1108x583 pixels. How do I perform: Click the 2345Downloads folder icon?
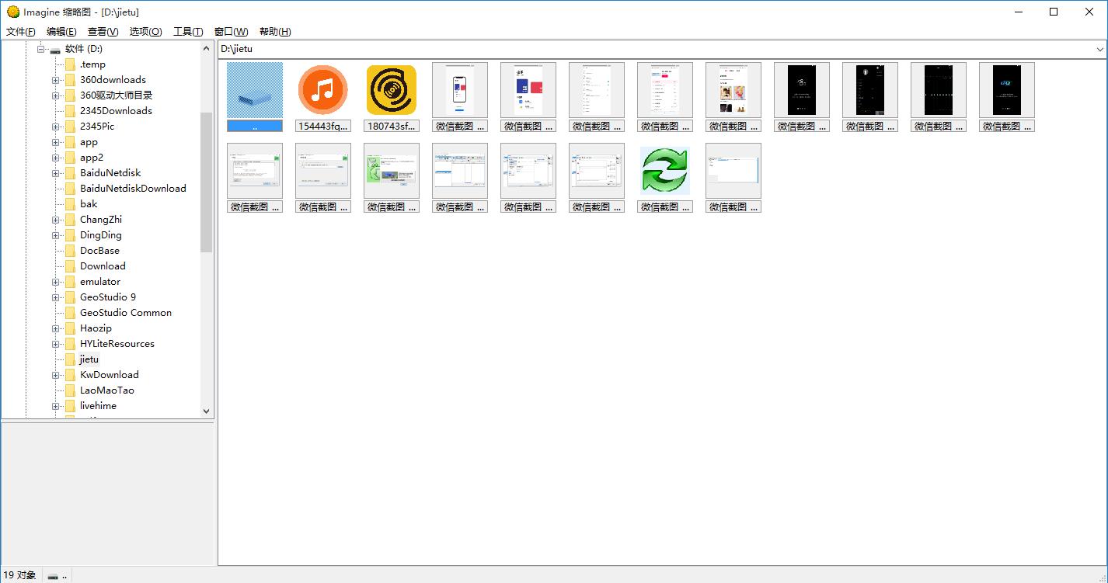pos(70,111)
